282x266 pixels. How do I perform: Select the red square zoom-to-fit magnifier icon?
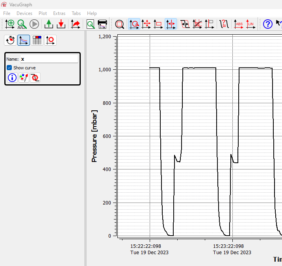point(119,24)
